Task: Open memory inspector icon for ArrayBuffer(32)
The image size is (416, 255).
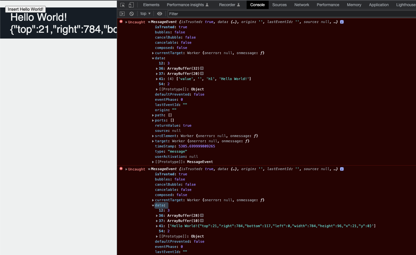Action: [x=202, y=68]
